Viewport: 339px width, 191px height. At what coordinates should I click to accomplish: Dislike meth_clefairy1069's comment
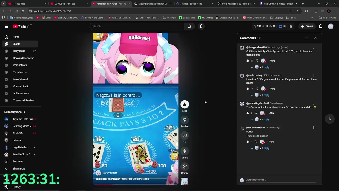257,89
